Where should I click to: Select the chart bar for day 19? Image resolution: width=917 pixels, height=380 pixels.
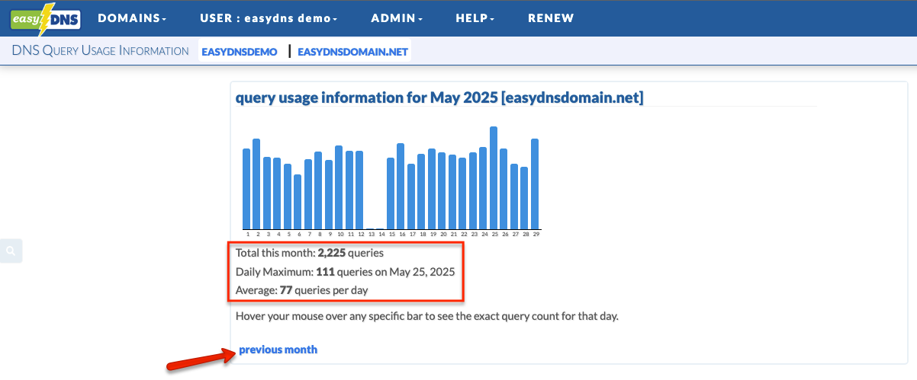click(432, 189)
